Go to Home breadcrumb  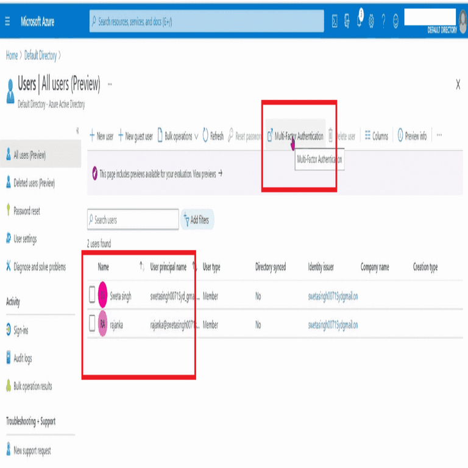(12, 55)
